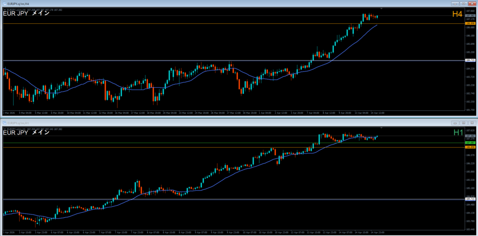Viewport: 478px width, 236px height.
Task: Close the EURJPY H1 chart window
Action: [471, 123]
